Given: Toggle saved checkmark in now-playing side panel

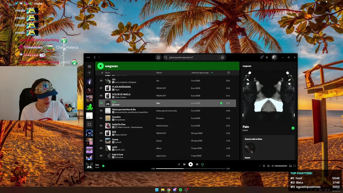Looking at the screenshot, I should tap(293, 128).
